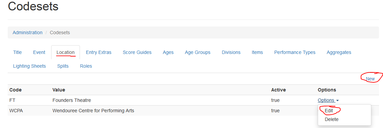Open the Score Guides tab
The image size is (383, 128).
click(137, 52)
